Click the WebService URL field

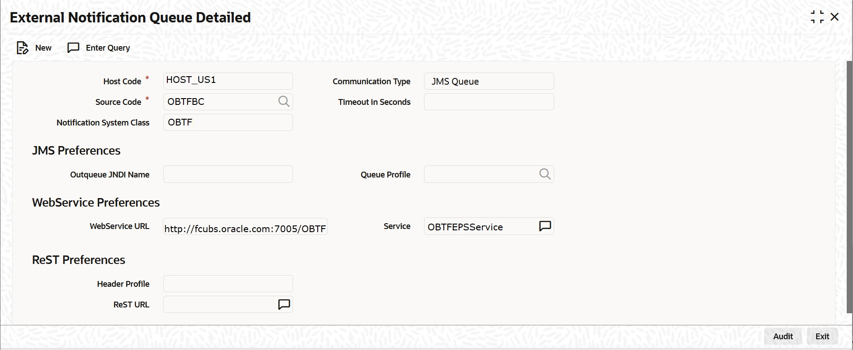(245, 226)
